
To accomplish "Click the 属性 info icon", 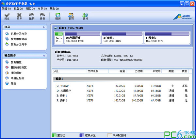I will (7, 83).
